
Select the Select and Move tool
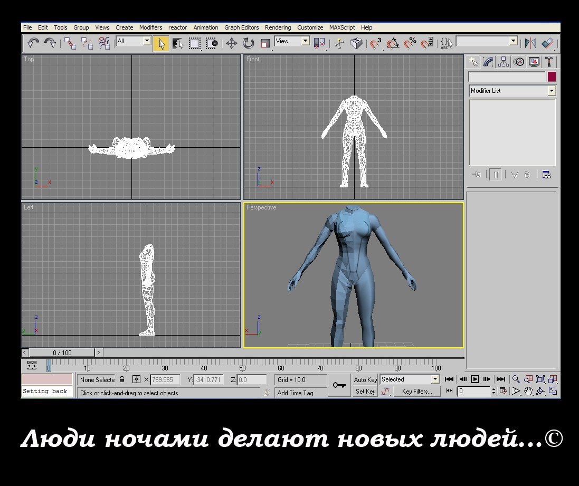tap(231, 43)
